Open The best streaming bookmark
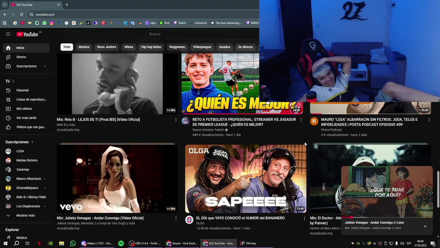The image size is (440, 248). [x=226, y=23]
